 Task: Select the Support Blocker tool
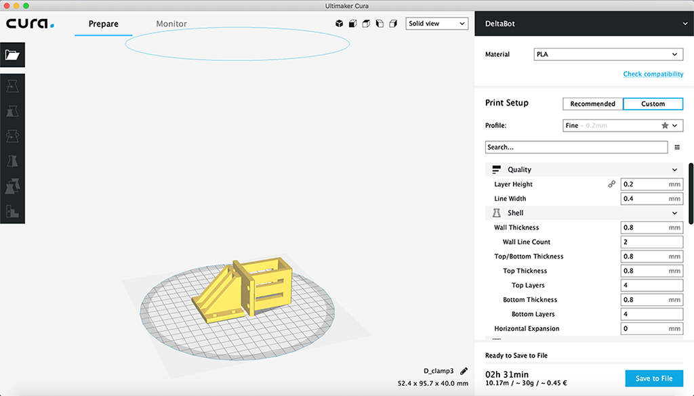pyautogui.click(x=12, y=211)
